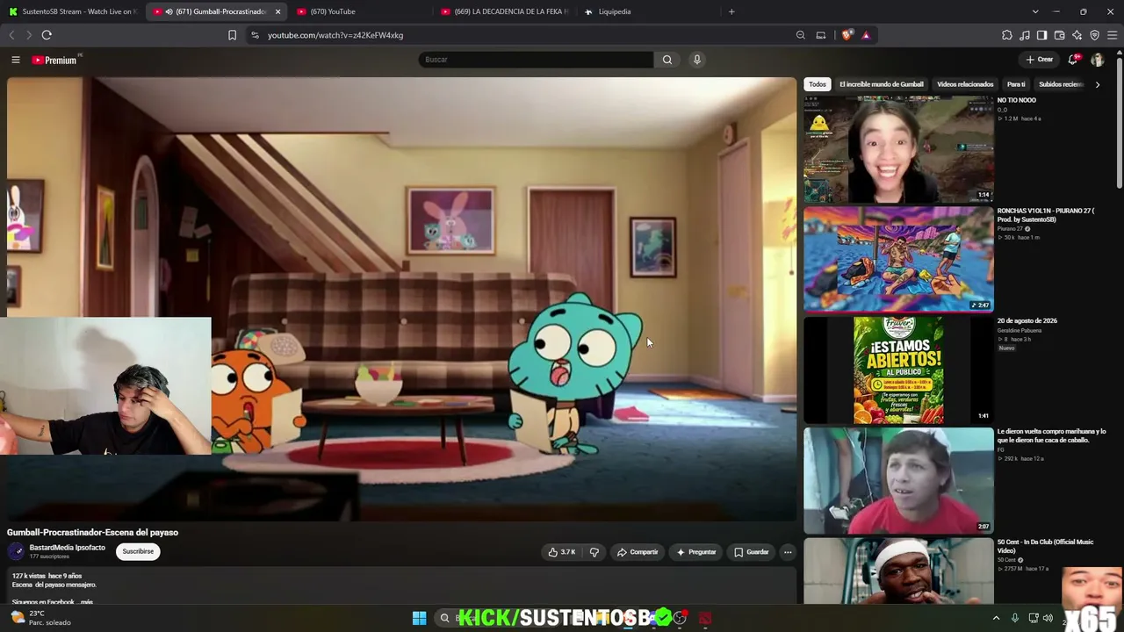Viewport: 1124px width, 632px height.
Task: Show next filter chips with arrow
Action: (x=1098, y=84)
